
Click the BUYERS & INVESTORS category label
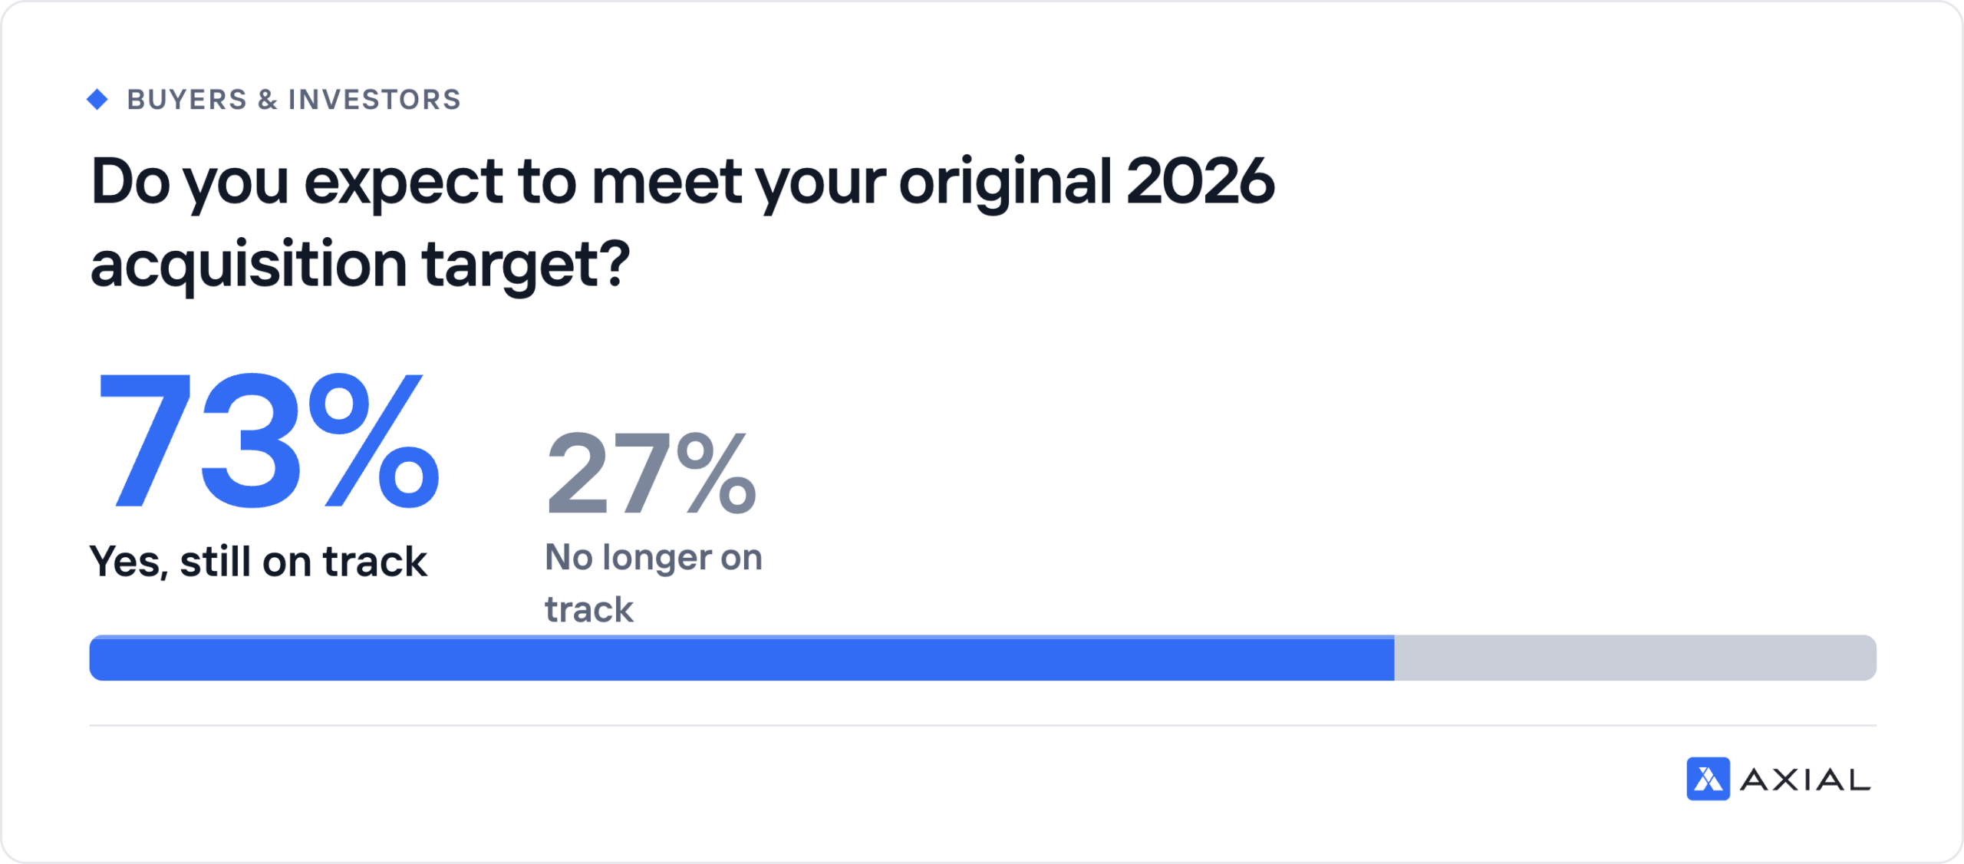click(294, 100)
